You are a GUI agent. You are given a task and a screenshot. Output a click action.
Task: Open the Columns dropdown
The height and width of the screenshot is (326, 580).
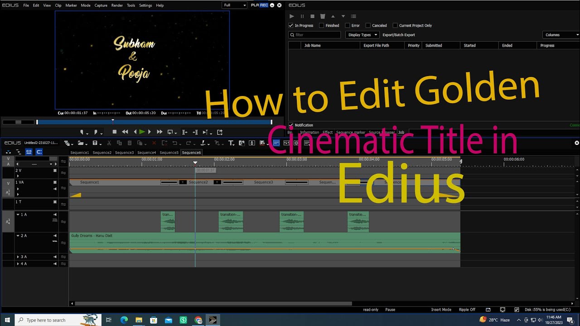point(561,35)
